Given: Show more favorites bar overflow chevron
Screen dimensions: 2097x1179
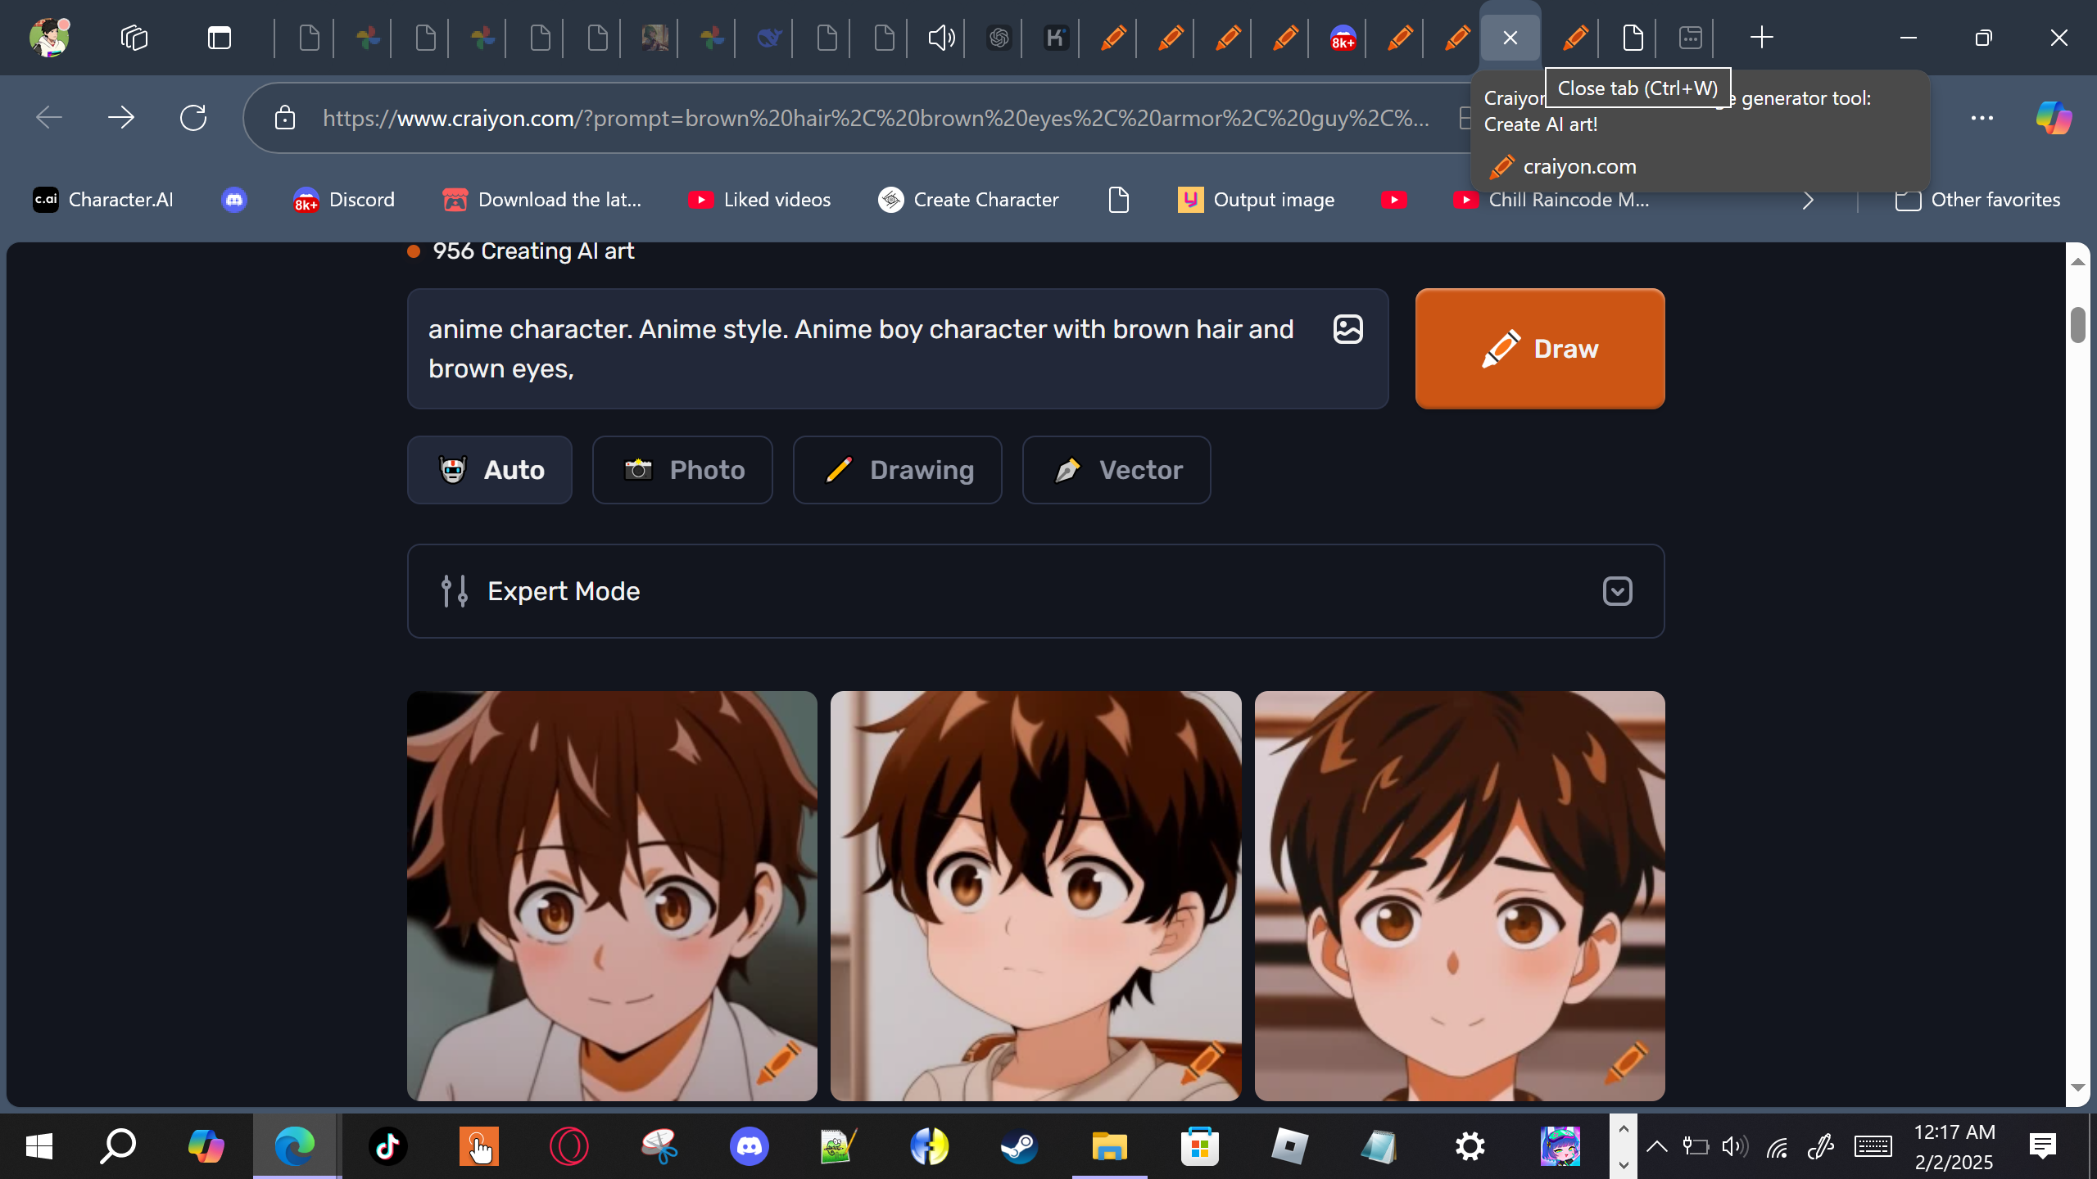Looking at the screenshot, I should click(1808, 200).
